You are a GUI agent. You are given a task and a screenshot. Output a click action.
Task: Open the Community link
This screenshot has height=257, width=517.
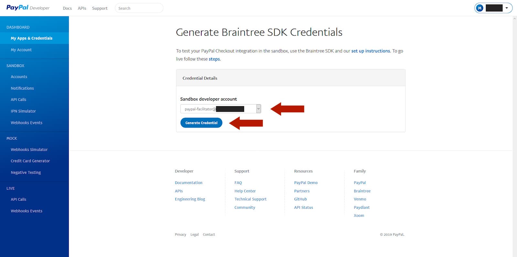click(245, 207)
